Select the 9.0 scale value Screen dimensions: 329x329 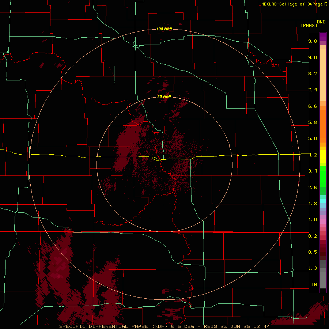click(x=313, y=57)
